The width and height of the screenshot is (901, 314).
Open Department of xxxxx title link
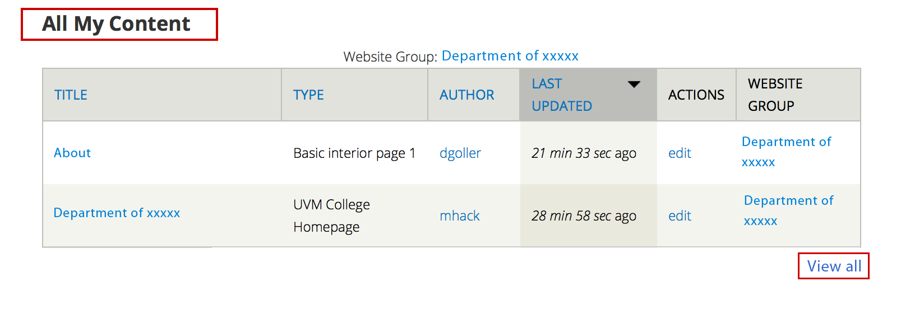(x=117, y=213)
